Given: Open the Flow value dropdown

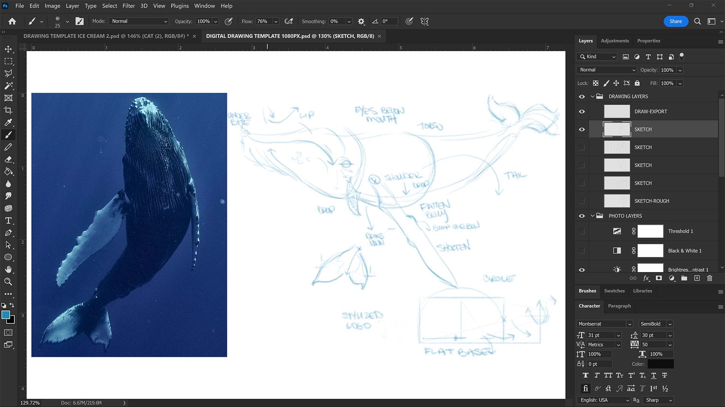Looking at the screenshot, I should (276, 21).
